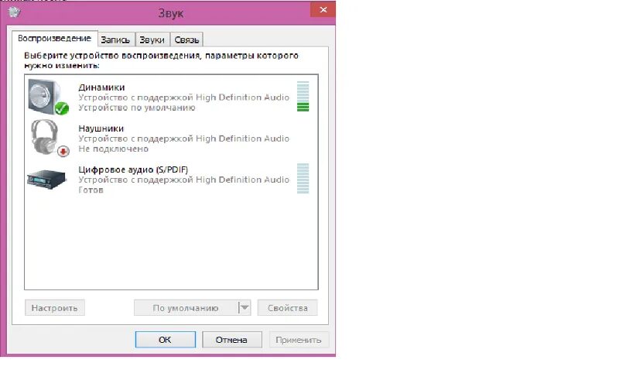
Task: Click the Настроить button
Action: click(54, 307)
